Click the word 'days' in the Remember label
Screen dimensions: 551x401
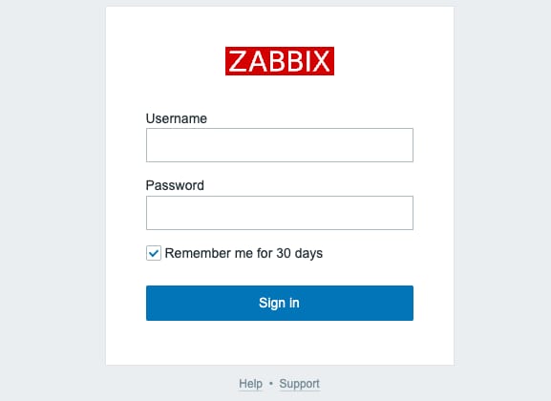tap(308, 253)
